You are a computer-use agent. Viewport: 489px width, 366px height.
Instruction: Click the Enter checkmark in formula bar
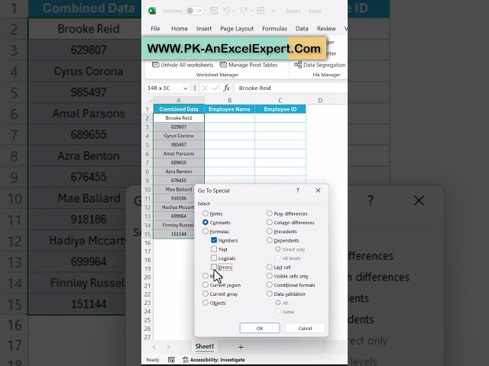pos(215,88)
